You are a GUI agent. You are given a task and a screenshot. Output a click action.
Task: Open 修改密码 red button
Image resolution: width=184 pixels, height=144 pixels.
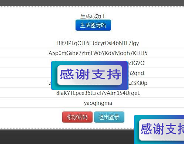pos(77,117)
